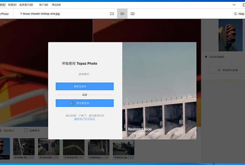The height and width of the screenshot is (165, 245).
Task: Click the lightning bolt autopilot icon
Action: point(206,57)
